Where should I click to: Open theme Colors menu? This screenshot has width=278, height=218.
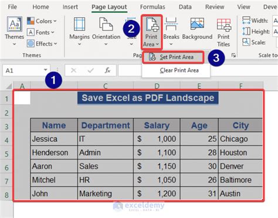[42, 21]
